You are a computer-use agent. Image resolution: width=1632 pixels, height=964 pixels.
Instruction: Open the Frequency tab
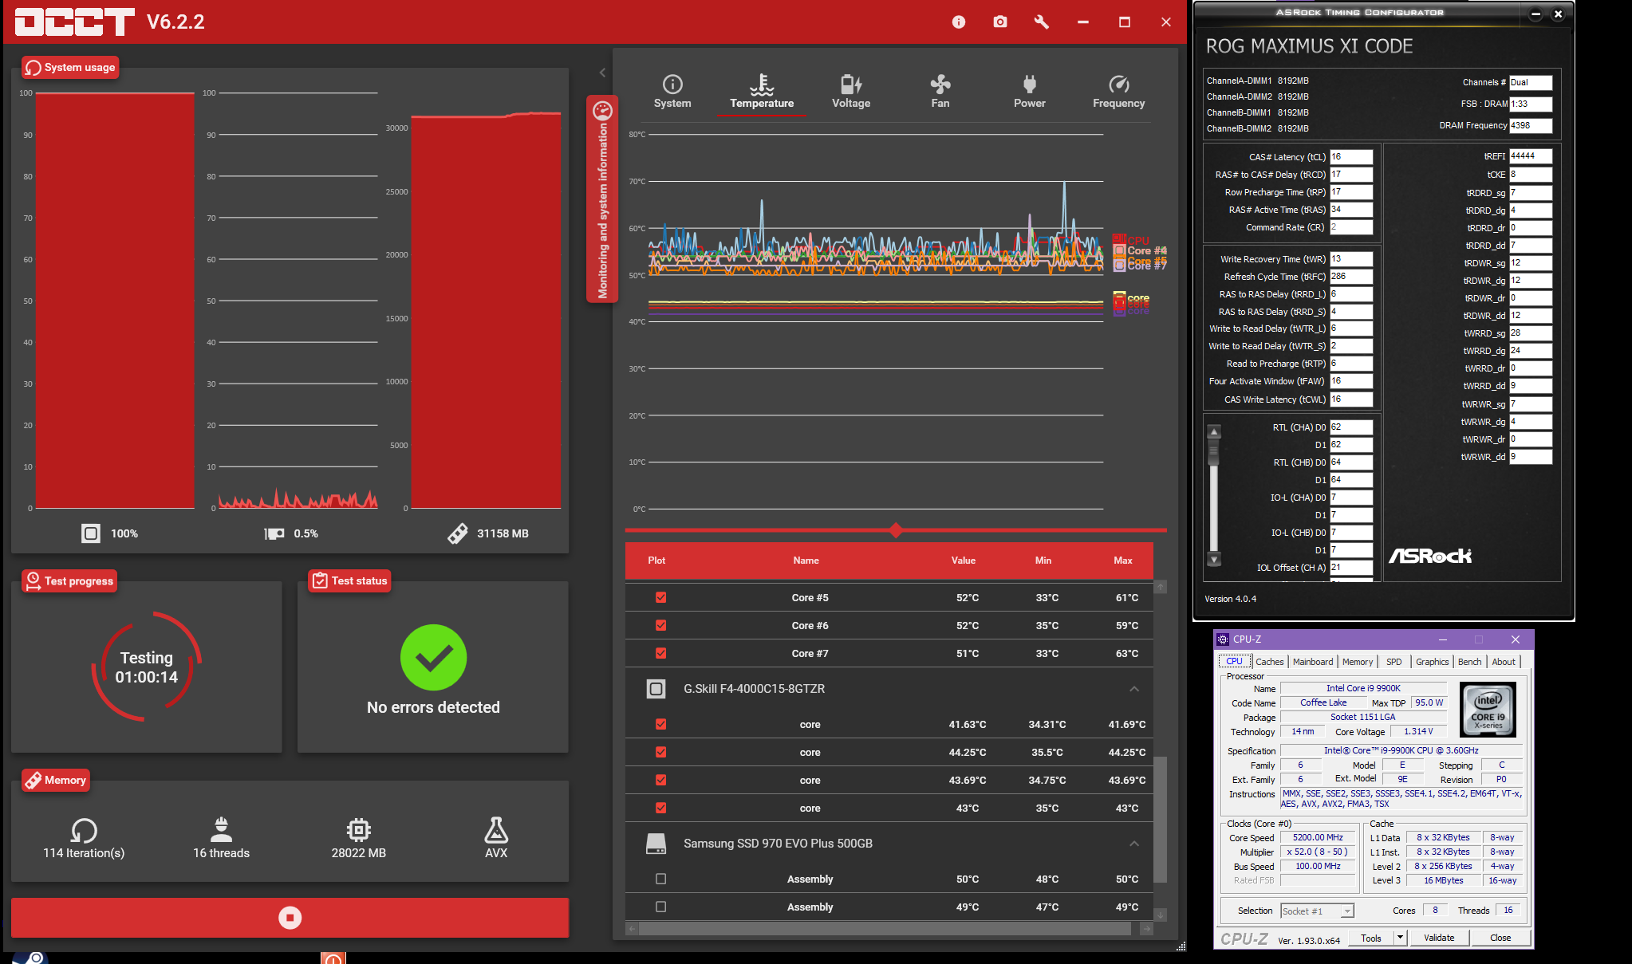pyautogui.click(x=1119, y=92)
